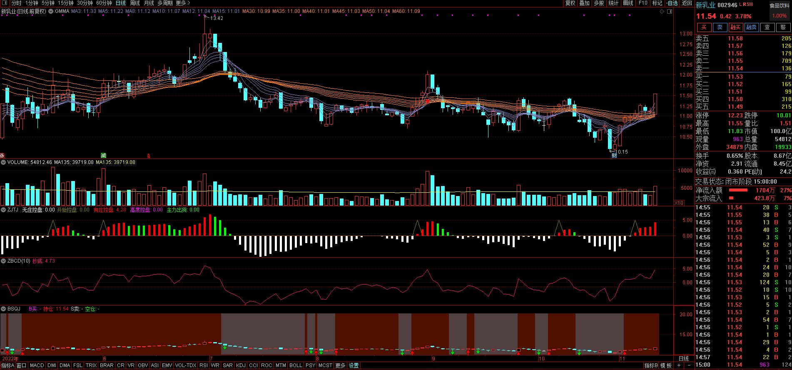Viewport: 792px width, 370px height.
Task: Toggle the side panel icon beside the diamond
Action: (x=670, y=12)
